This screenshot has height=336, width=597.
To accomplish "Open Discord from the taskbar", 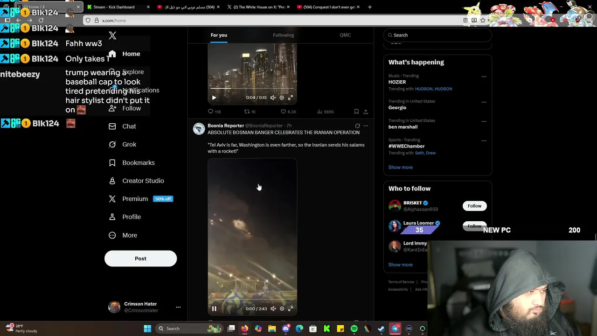I will (286, 329).
